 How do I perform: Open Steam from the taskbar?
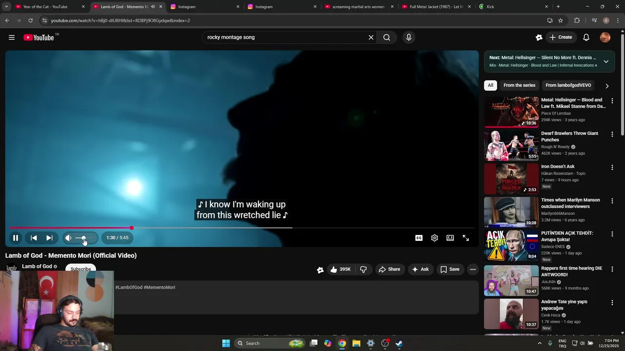399,343
